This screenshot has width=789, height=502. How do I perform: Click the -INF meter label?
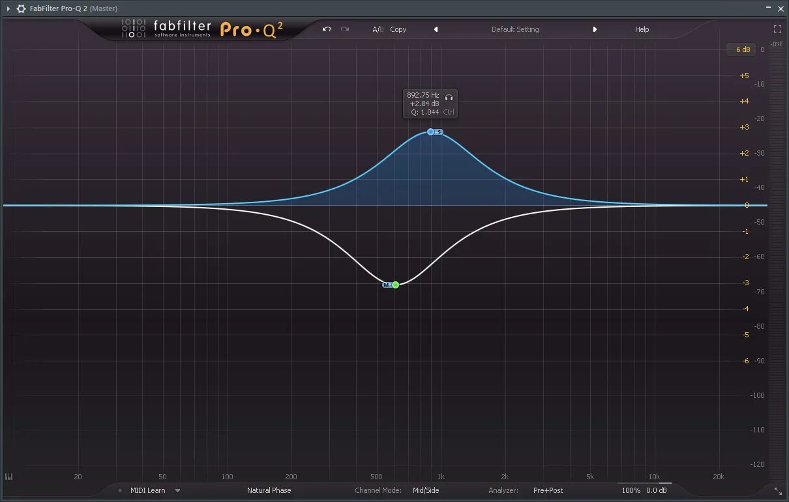(777, 44)
